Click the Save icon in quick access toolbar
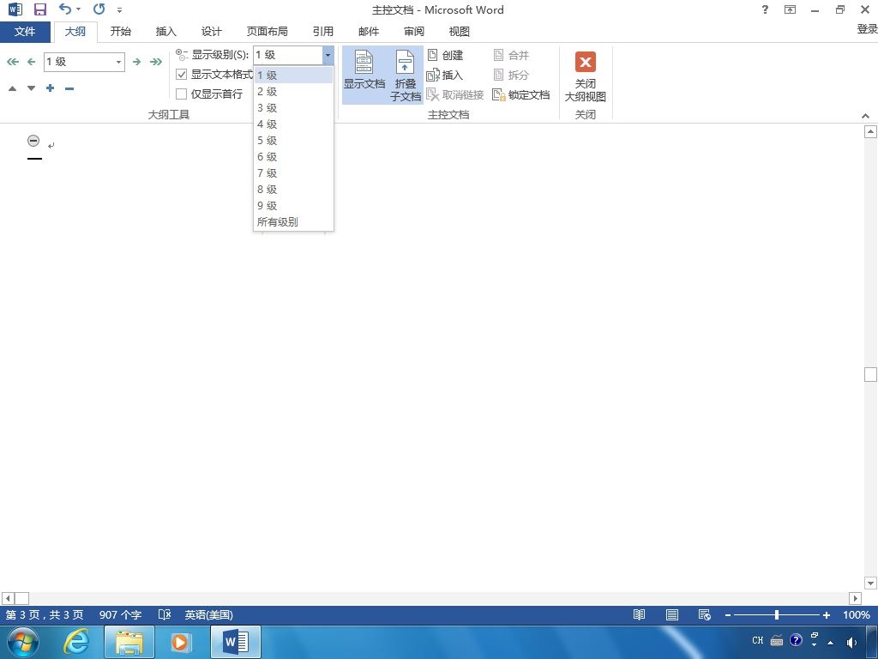 [x=40, y=9]
